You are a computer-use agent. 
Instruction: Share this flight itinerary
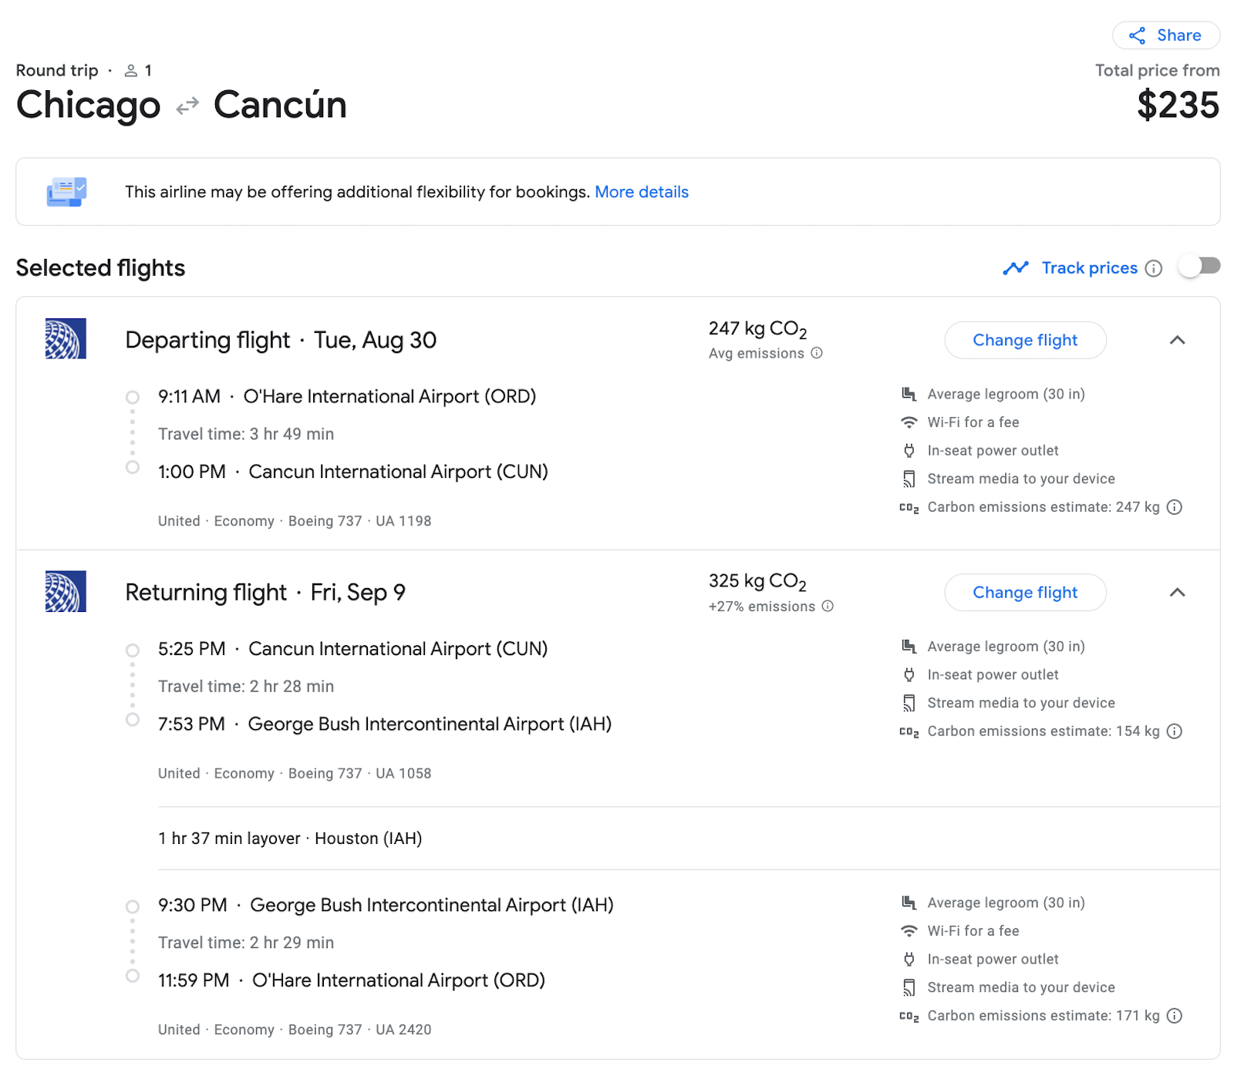point(1165,35)
